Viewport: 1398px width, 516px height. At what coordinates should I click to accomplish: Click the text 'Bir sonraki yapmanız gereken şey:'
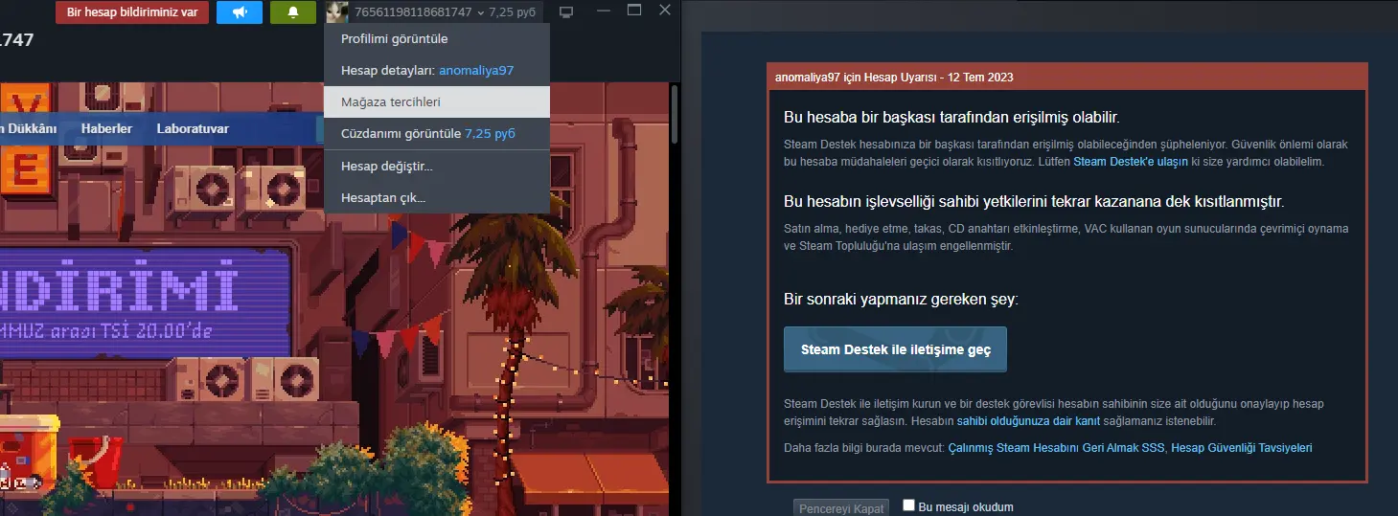[901, 300]
